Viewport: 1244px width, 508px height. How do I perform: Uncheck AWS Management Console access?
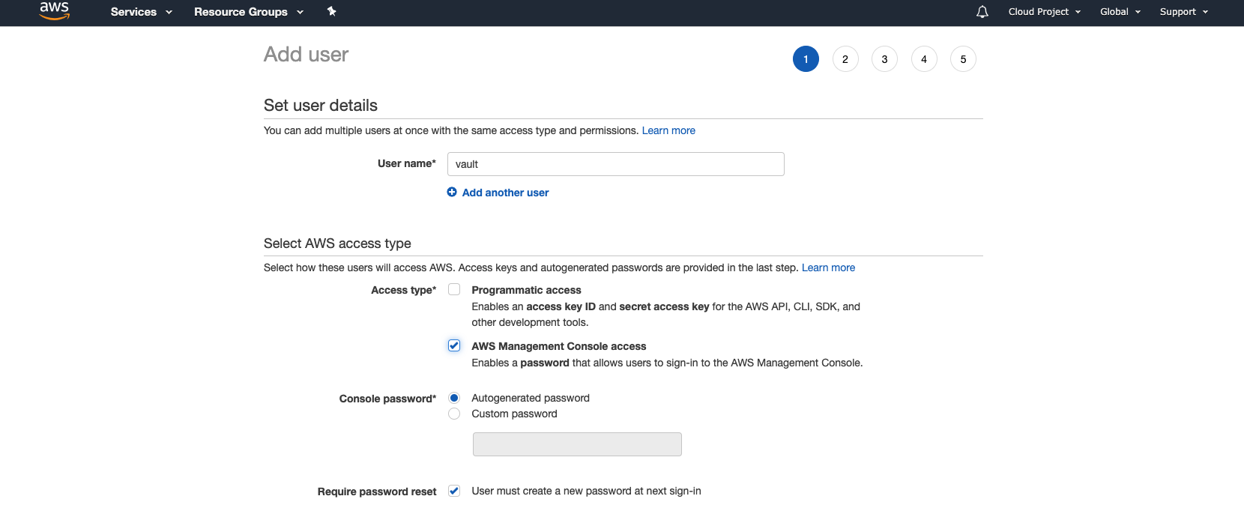[454, 345]
